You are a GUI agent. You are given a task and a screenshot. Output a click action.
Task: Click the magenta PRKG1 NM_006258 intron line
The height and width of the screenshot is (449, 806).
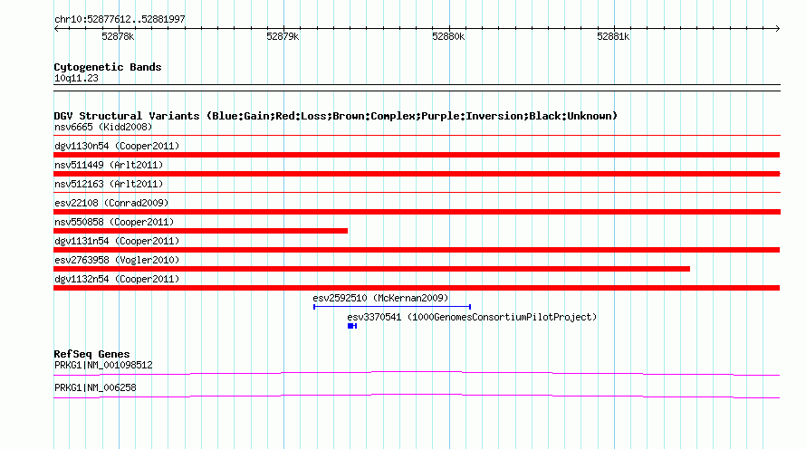coord(417,396)
